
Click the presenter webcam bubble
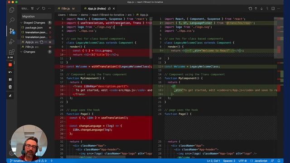point(29,143)
